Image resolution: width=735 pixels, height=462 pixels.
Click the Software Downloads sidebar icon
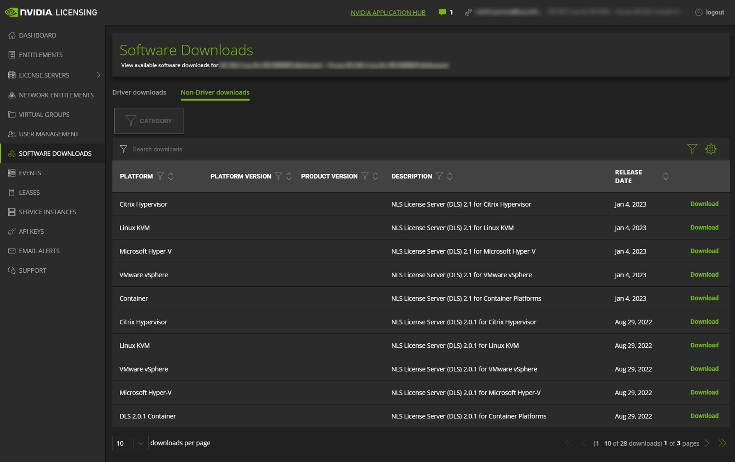[11, 154]
